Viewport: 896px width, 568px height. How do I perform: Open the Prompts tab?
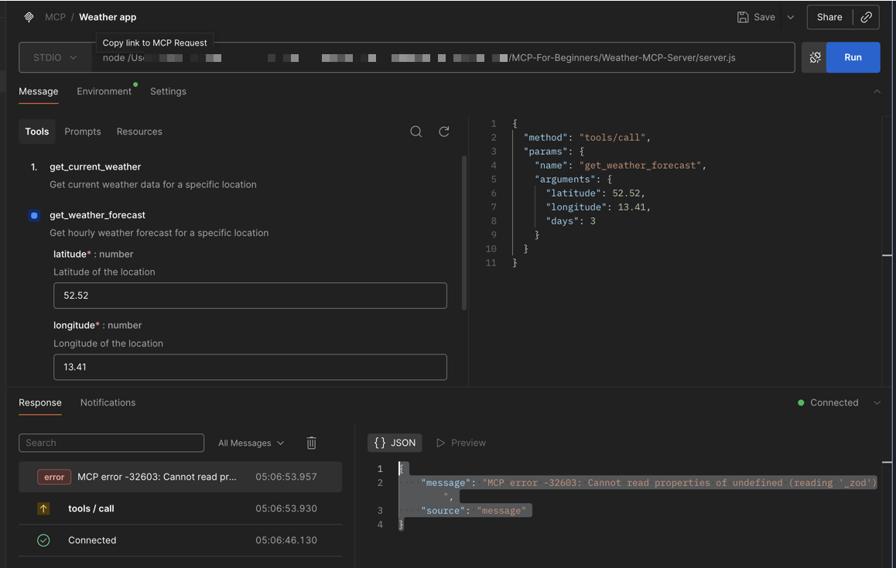pos(83,132)
